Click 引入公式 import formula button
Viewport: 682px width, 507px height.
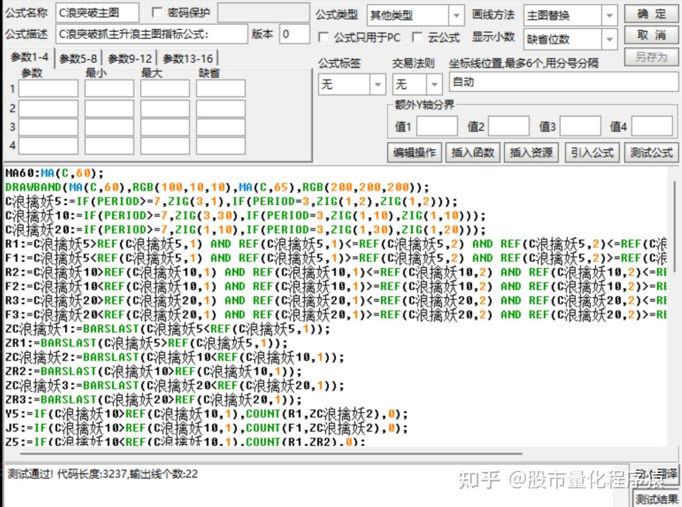click(x=592, y=153)
